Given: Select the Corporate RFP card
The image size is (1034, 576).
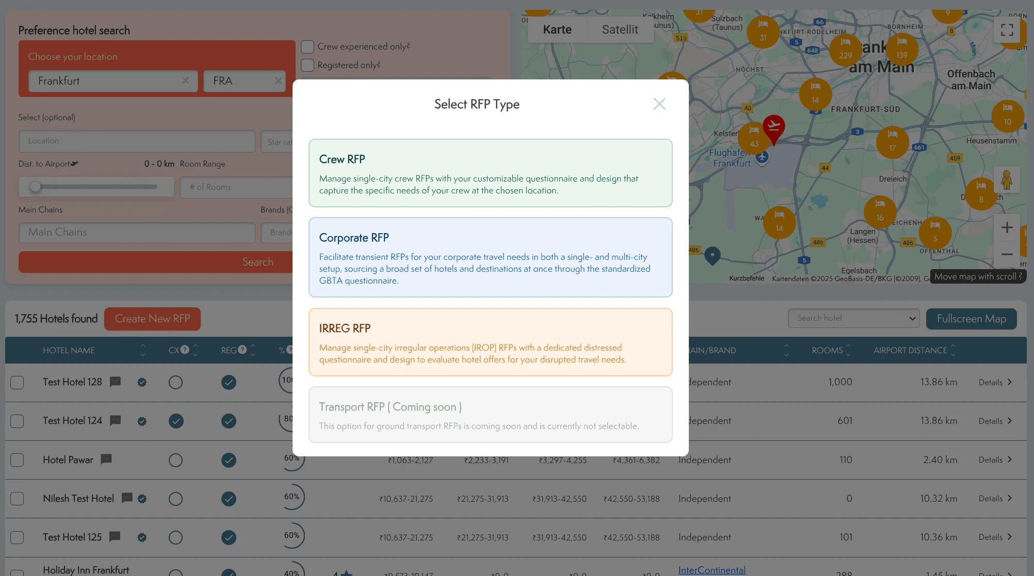Looking at the screenshot, I should (x=490, y=257).
